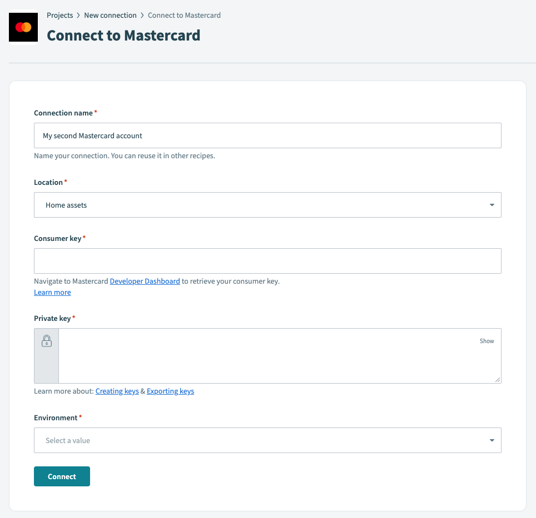Open the Location dropdown showing Home assets
The width and height of the screenshot is (536, 518).
pos(267,204)
